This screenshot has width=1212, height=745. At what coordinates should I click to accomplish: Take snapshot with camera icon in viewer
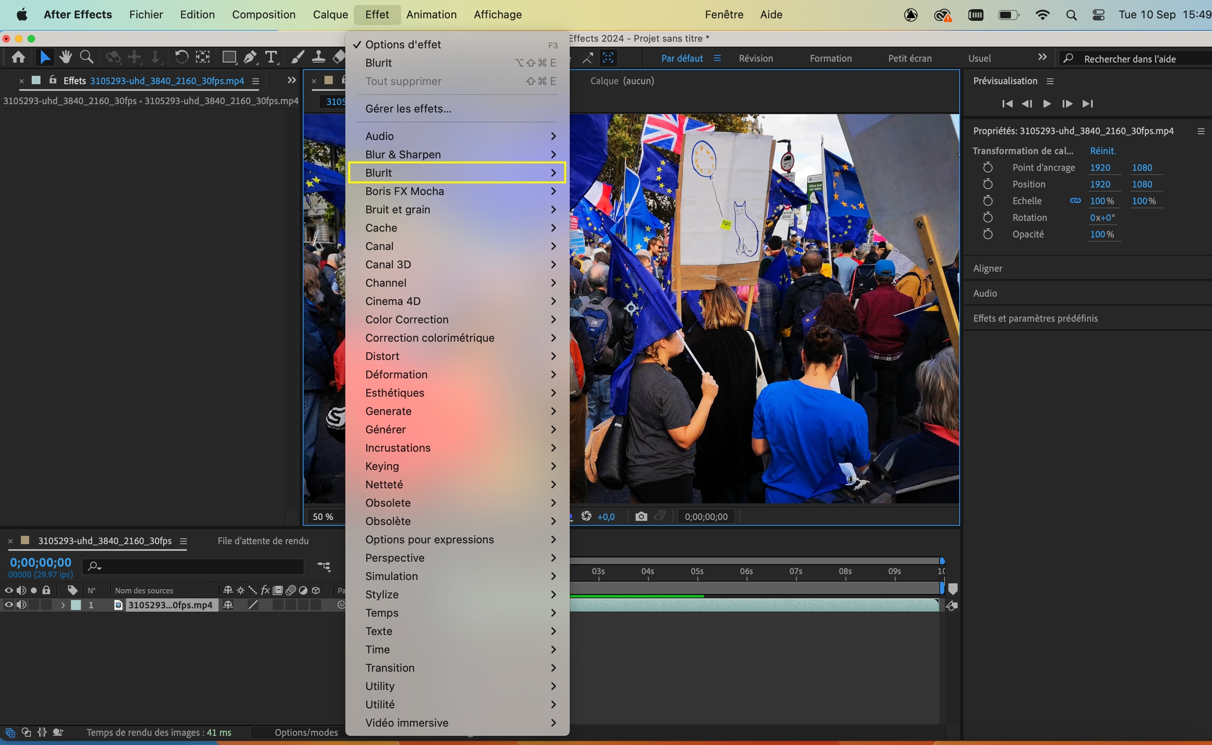pyautogui.click(x=641, y=516)
